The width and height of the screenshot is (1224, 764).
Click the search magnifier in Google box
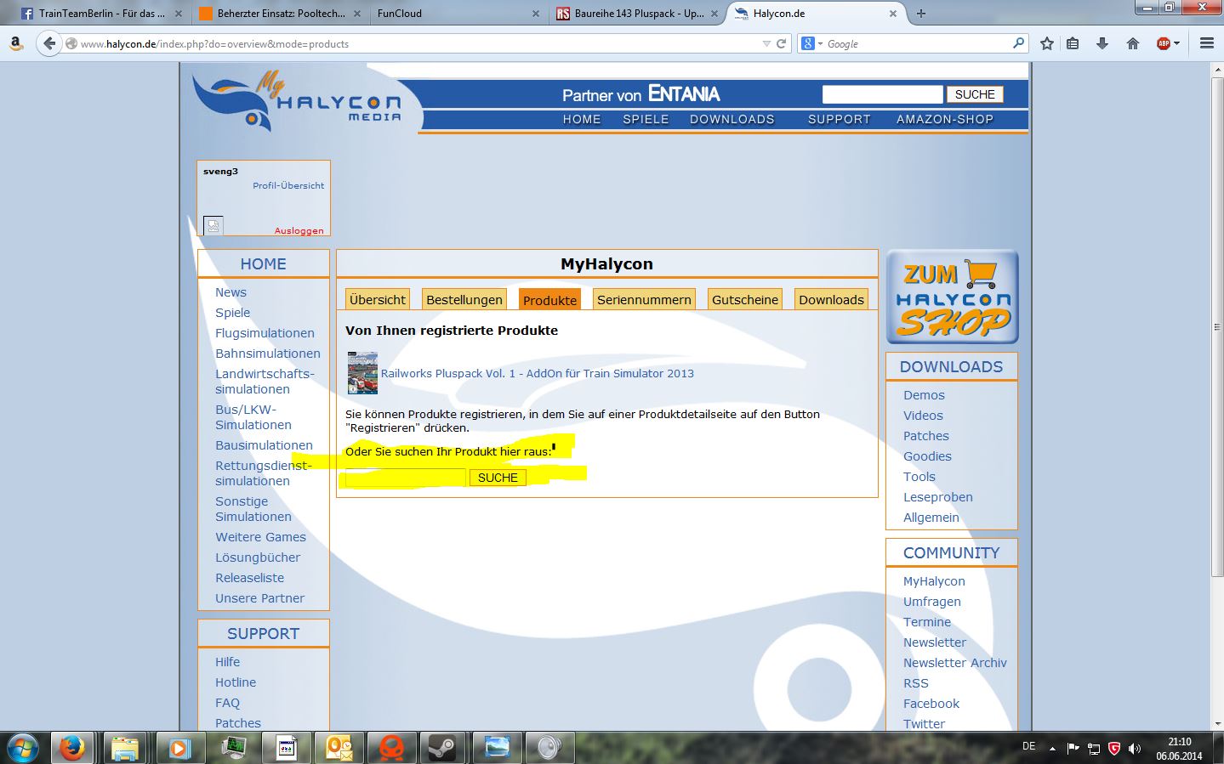1018,43
